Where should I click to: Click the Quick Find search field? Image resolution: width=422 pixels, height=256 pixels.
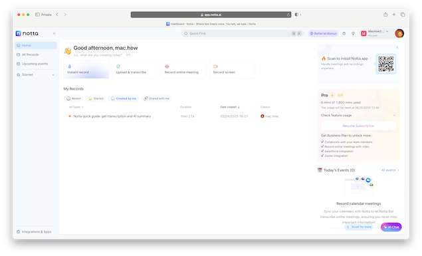pyautogui.click(x=243, y=33)
